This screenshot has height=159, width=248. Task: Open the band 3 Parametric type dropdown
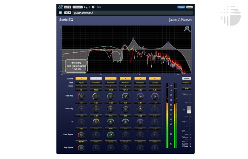pyautogui.click(x=111, y=82)
